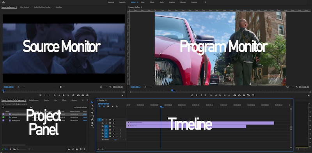Open Source Monitor settings wrench
Image resolution: width=312 pixels, height=153 pixels.
[x=110, y=87]
